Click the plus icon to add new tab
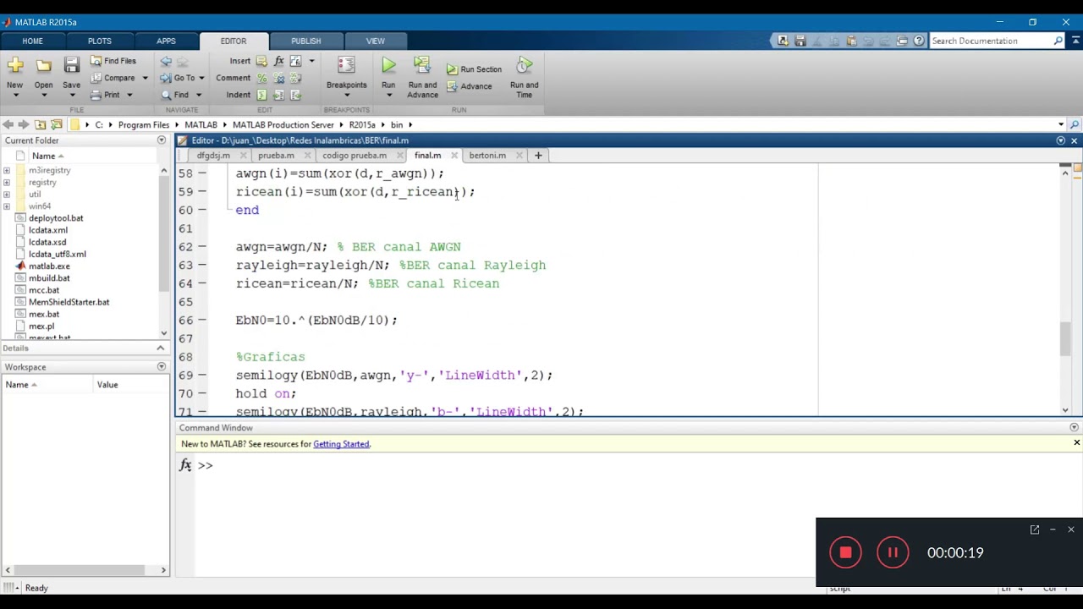Viewport: 1083px width, 609px height. tap(538, 156)
